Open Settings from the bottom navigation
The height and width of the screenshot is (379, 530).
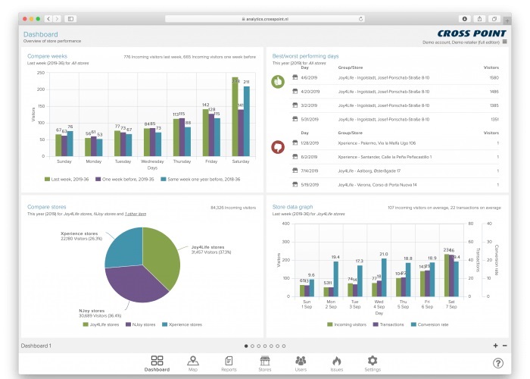tap(372, 363)
